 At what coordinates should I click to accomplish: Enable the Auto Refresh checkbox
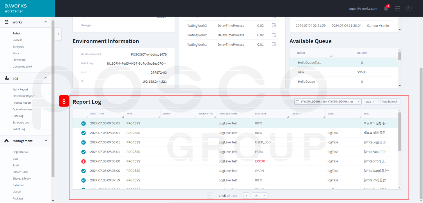point(379,102)
